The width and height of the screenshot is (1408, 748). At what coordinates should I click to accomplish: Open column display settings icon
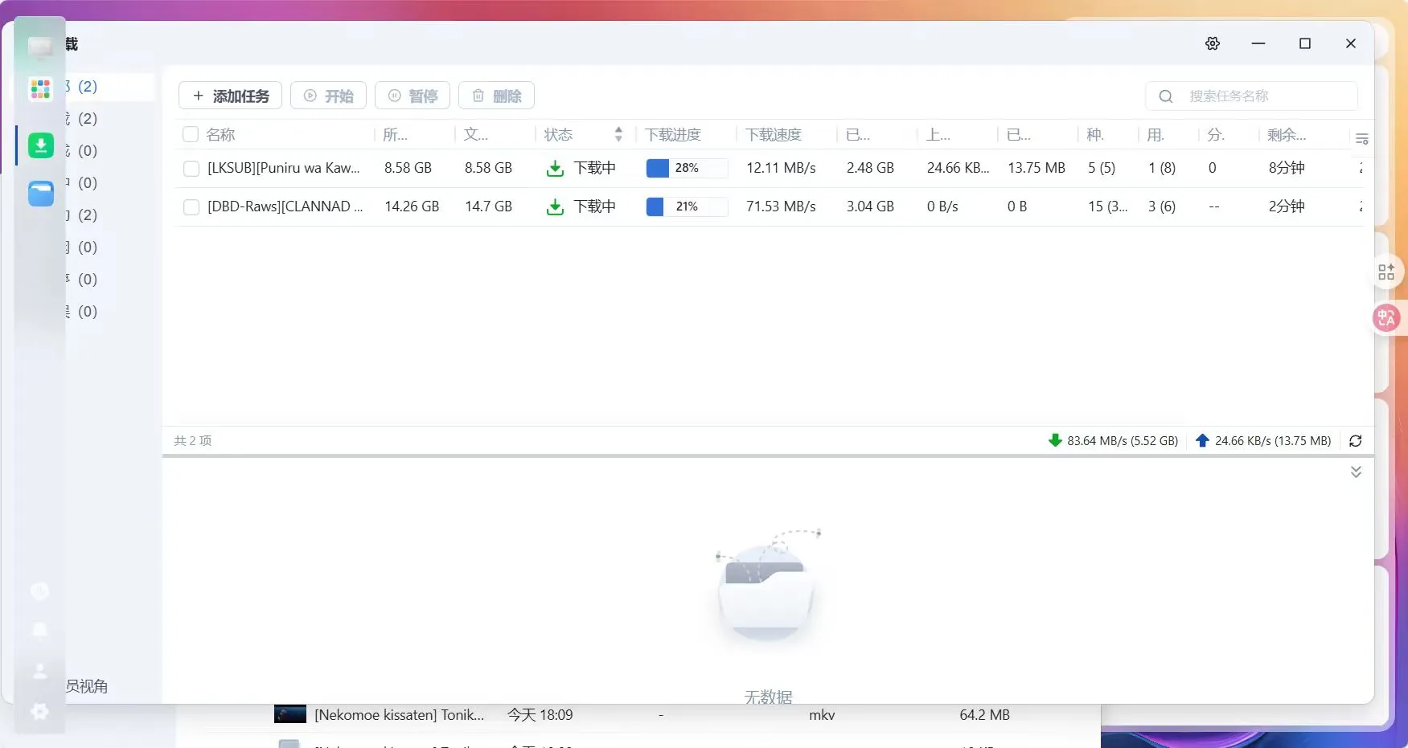coord(1362,139)
